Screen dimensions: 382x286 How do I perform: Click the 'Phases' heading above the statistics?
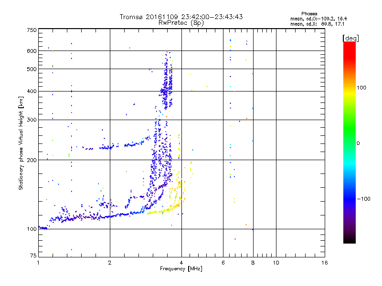tap(309, 14)
